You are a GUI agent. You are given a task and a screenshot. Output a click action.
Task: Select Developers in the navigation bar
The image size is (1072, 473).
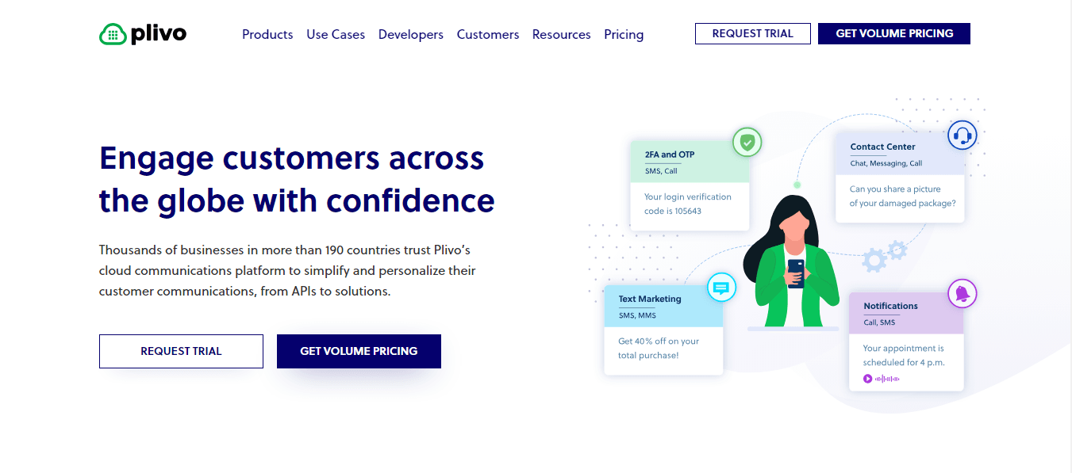(410, 34)
